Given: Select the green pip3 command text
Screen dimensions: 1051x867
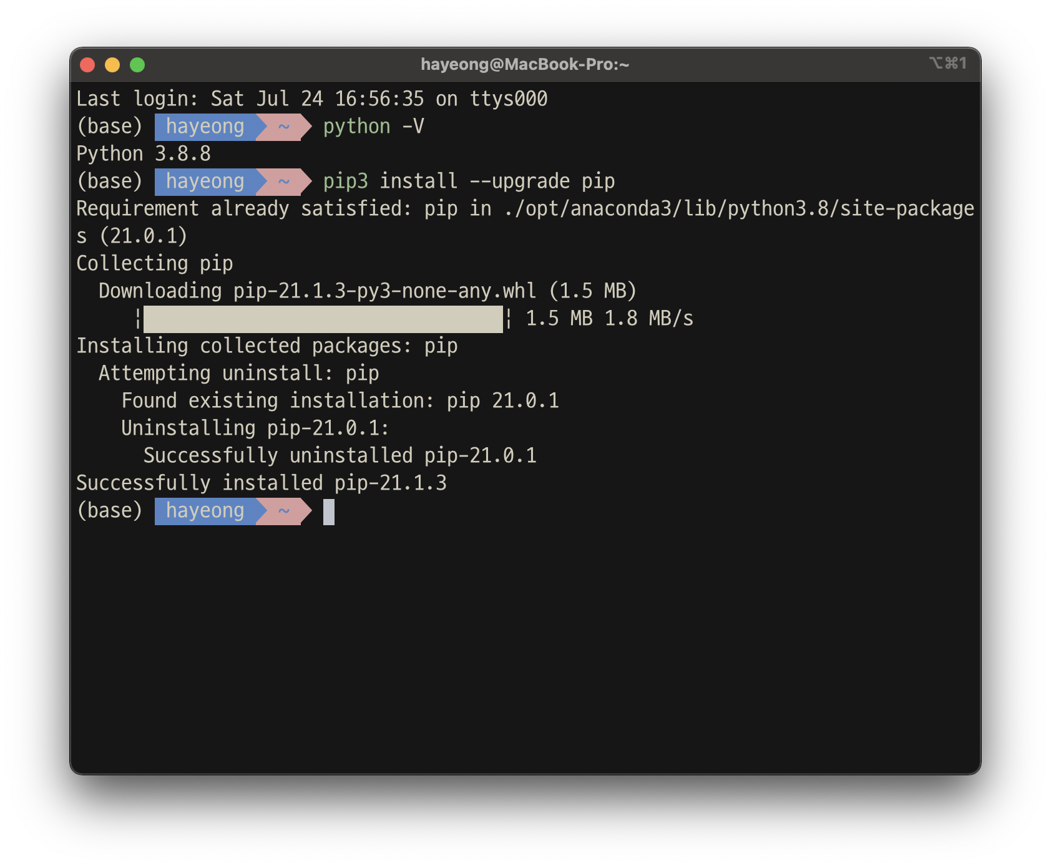Looking at the screenshot, I should click(345, 181).
